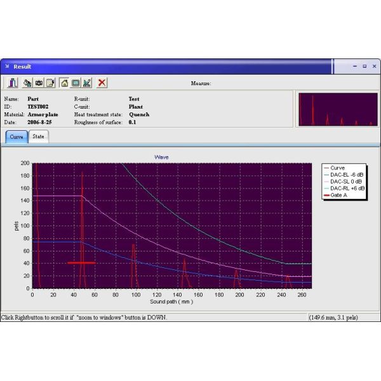Maximize the Result window
This screenshot has width=381, height=381.
(364, 66)
